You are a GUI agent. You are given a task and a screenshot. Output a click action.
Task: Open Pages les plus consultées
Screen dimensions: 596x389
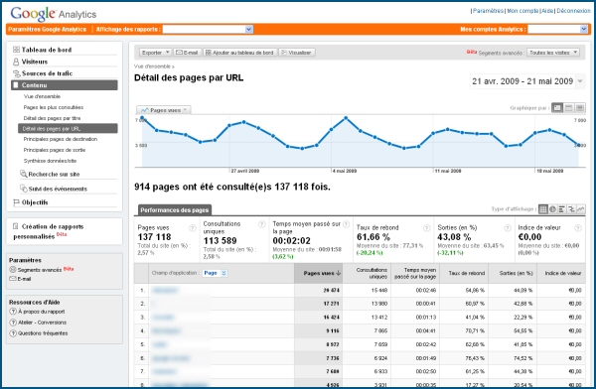point(54,107)
